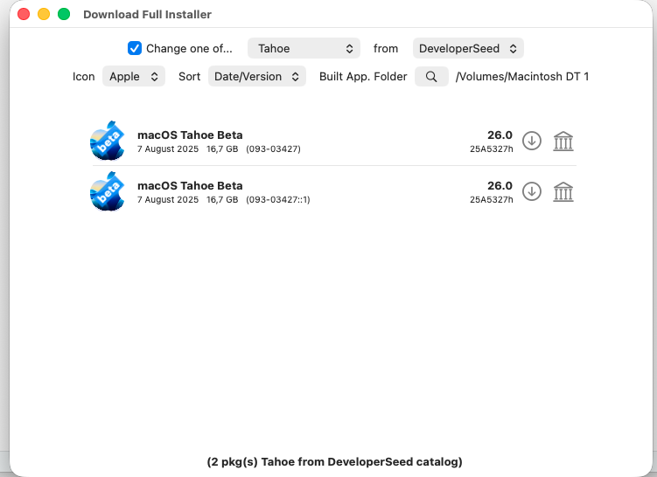The width and height of the screenshot is (657, 477).
Task: Click the (093-03427::1) package ID text
Action: click(x=278, y=199)
